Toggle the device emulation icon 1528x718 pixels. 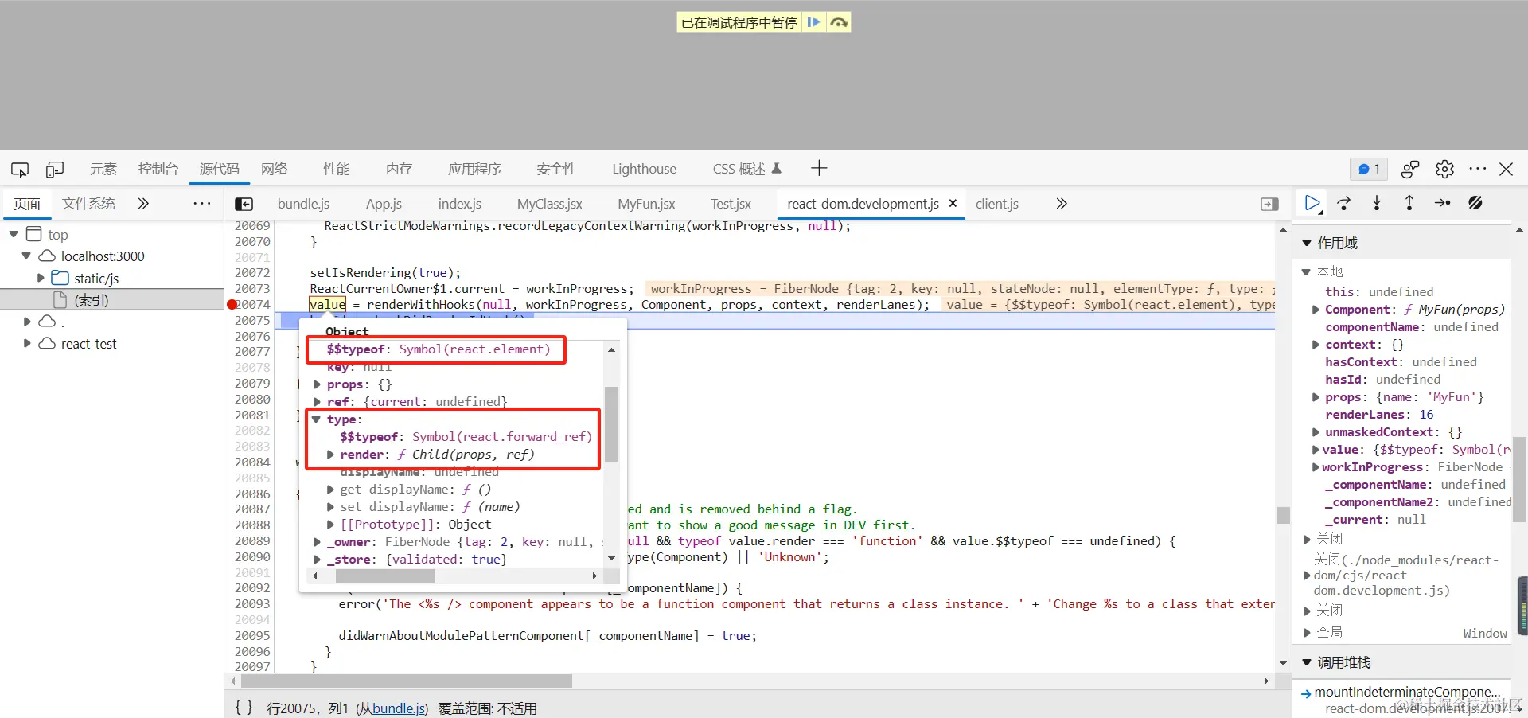coord(55,169)
